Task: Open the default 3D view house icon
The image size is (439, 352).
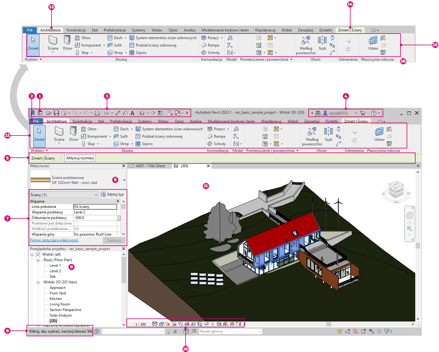Action: coord(142,113)
